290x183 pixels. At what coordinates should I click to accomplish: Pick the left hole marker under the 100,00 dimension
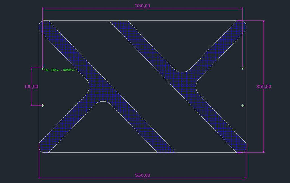pos(43,106)
